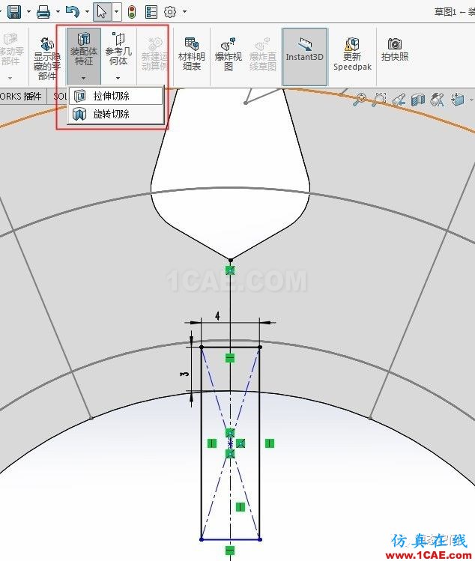Image resolution: width=475 pixels, height=561 pixels.
Task: Select vertical relation icon left of rectangle center
Action: pyautogui.click(x=212, y=443)
